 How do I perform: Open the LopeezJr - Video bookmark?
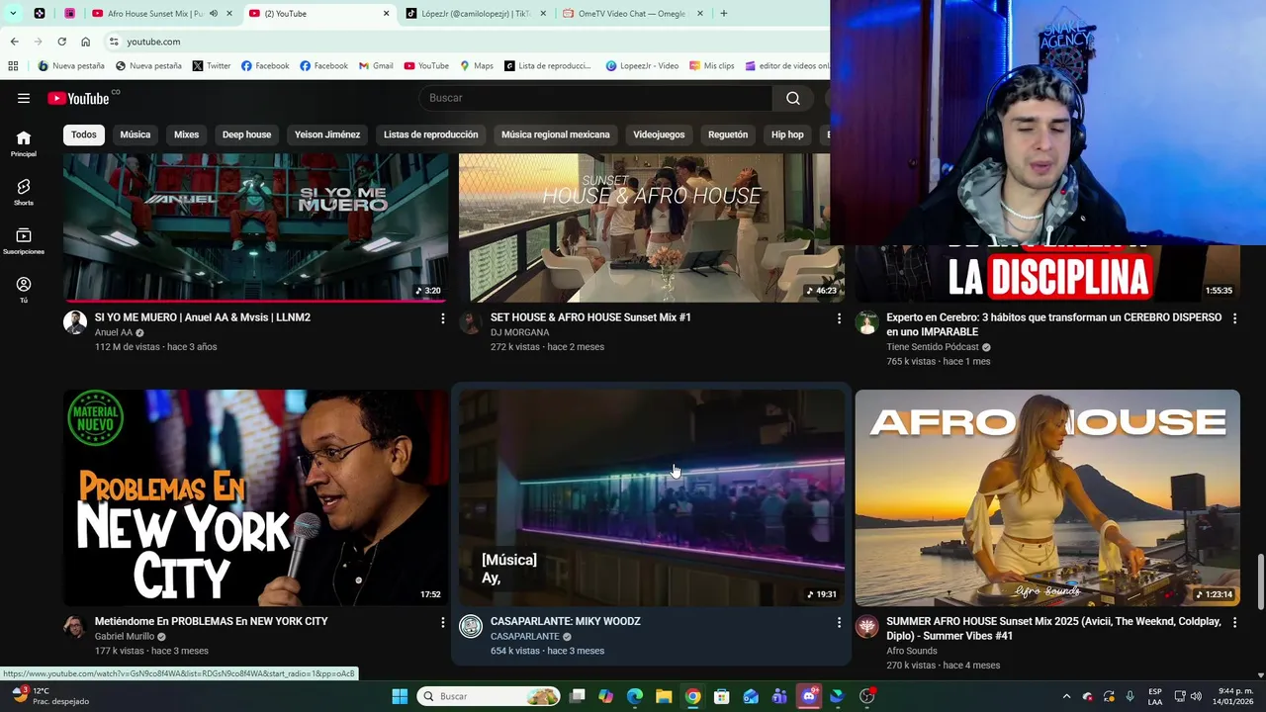642,66
